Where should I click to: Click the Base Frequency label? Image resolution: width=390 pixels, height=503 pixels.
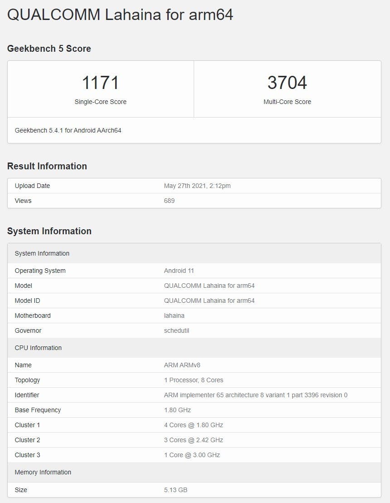[38, 410]
